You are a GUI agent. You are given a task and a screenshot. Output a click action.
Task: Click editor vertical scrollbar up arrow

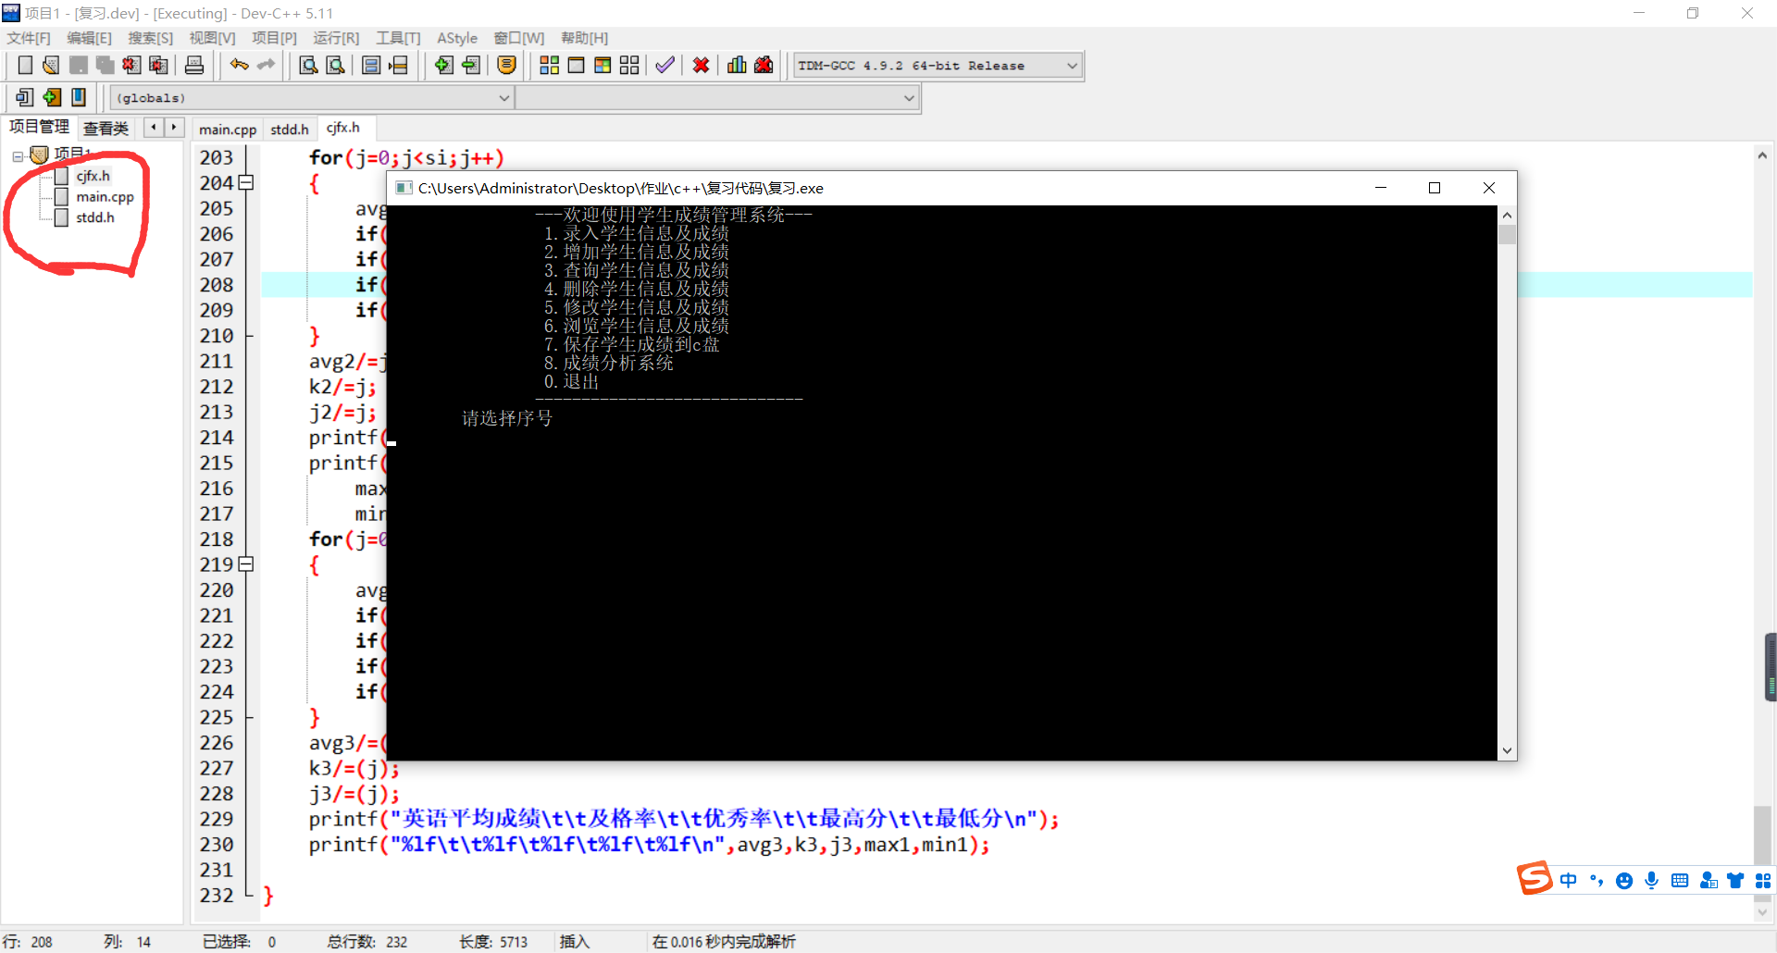click(x=1762, y=155)
